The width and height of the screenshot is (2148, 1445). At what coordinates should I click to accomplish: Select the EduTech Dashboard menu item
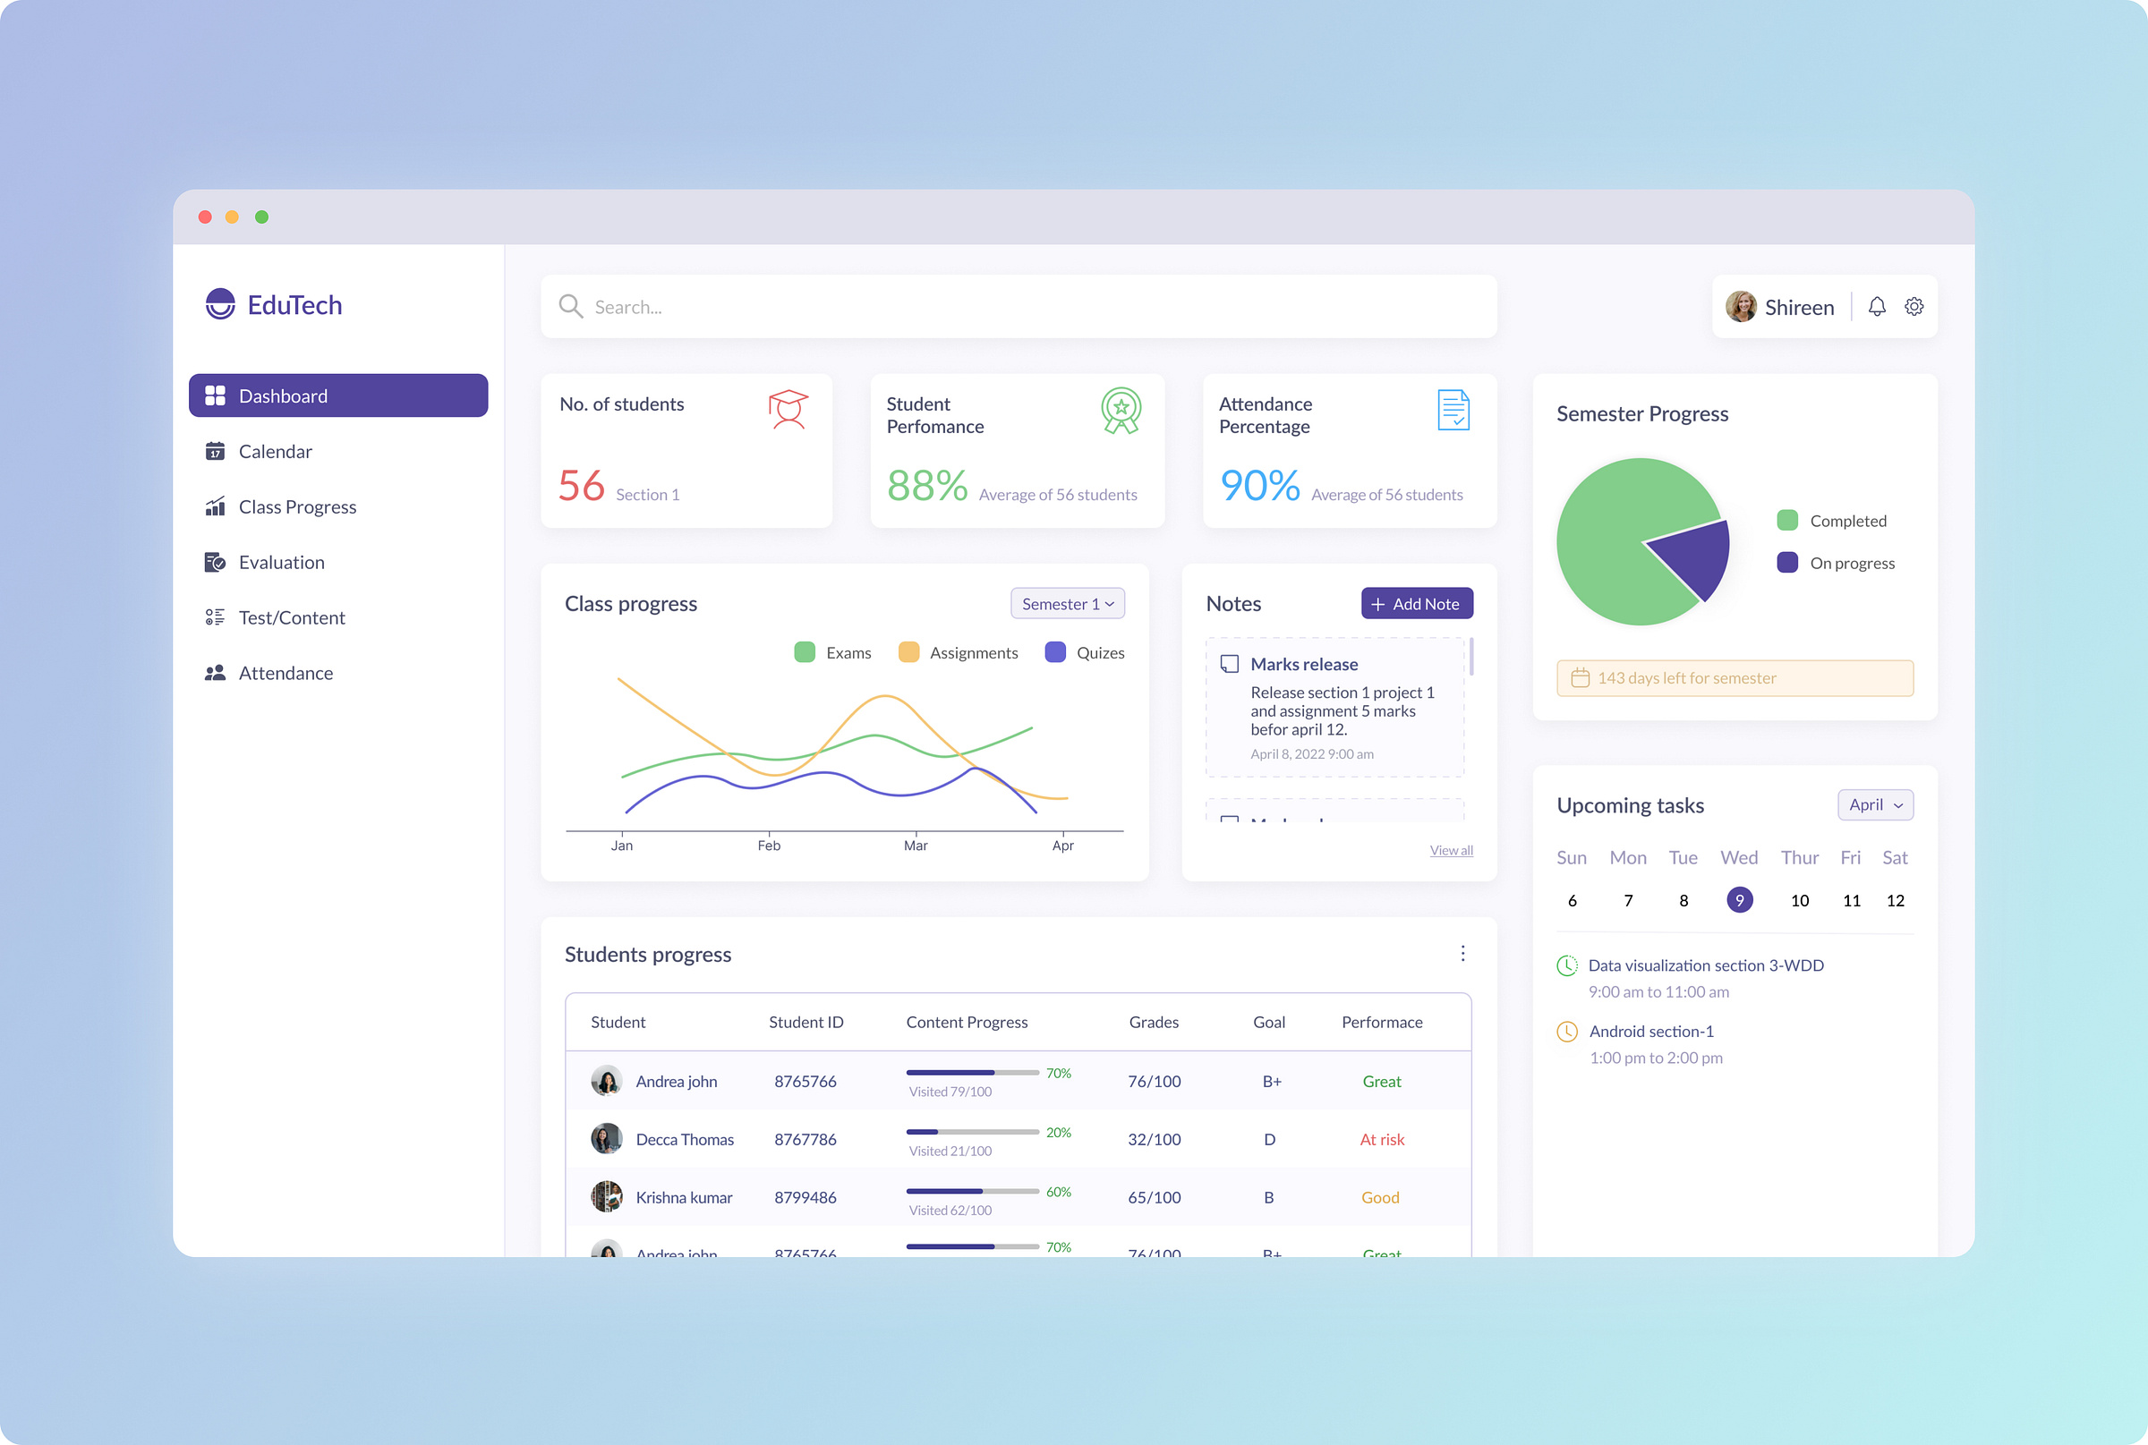pyautogui.click(x=337, y=395)
